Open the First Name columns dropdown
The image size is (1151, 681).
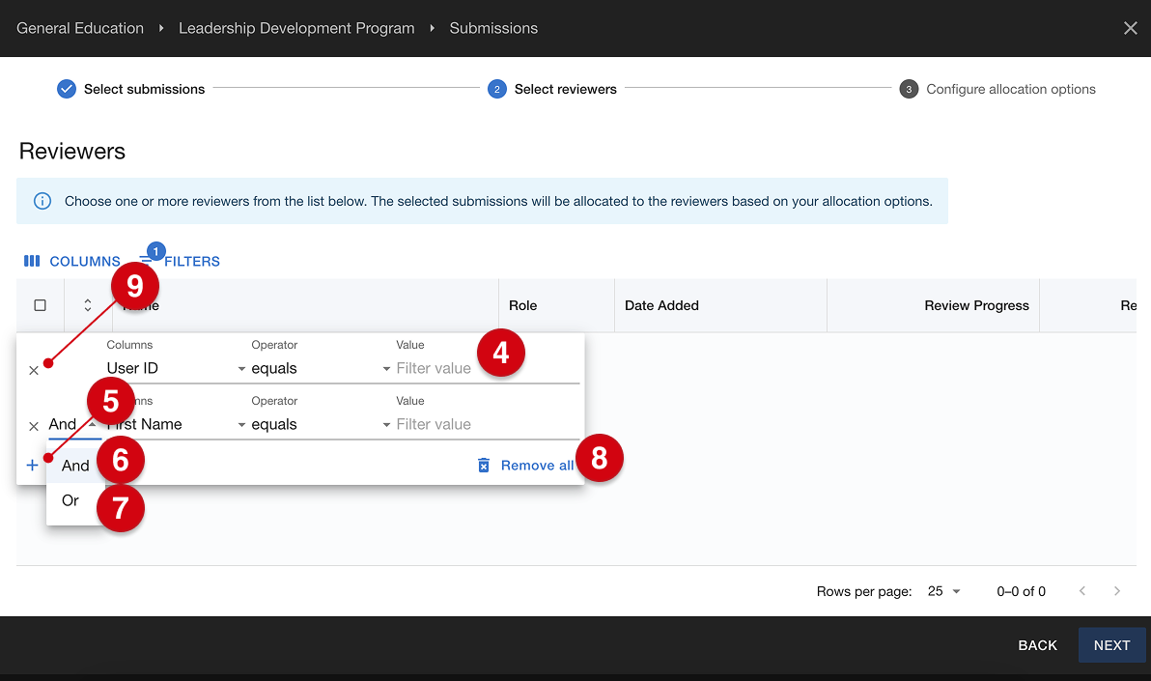coord(176,424)
